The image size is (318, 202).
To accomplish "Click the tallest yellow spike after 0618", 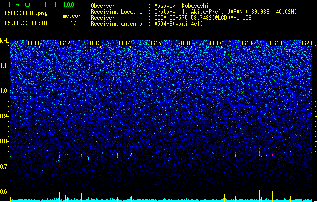I will click(x=259, y=196).
